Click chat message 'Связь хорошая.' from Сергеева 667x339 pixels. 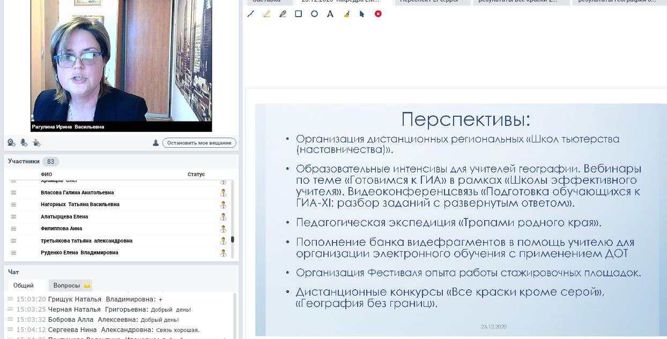click(x=177, y=330)
